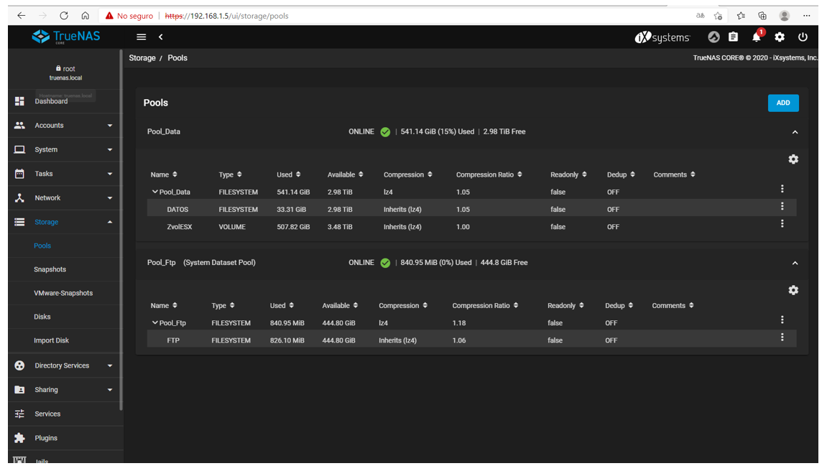Viewport: 827px width, 471px height.
Task: Select Pools in Storage submenu
Action: tap(42, 246)
